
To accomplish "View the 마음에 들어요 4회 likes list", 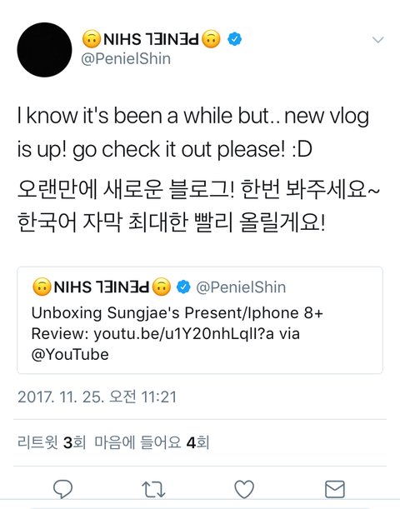I will point(152,442).
